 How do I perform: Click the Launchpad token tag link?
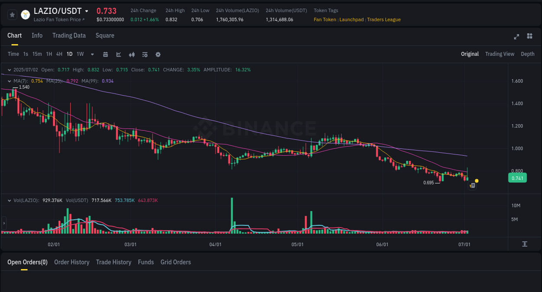point(351,19)
